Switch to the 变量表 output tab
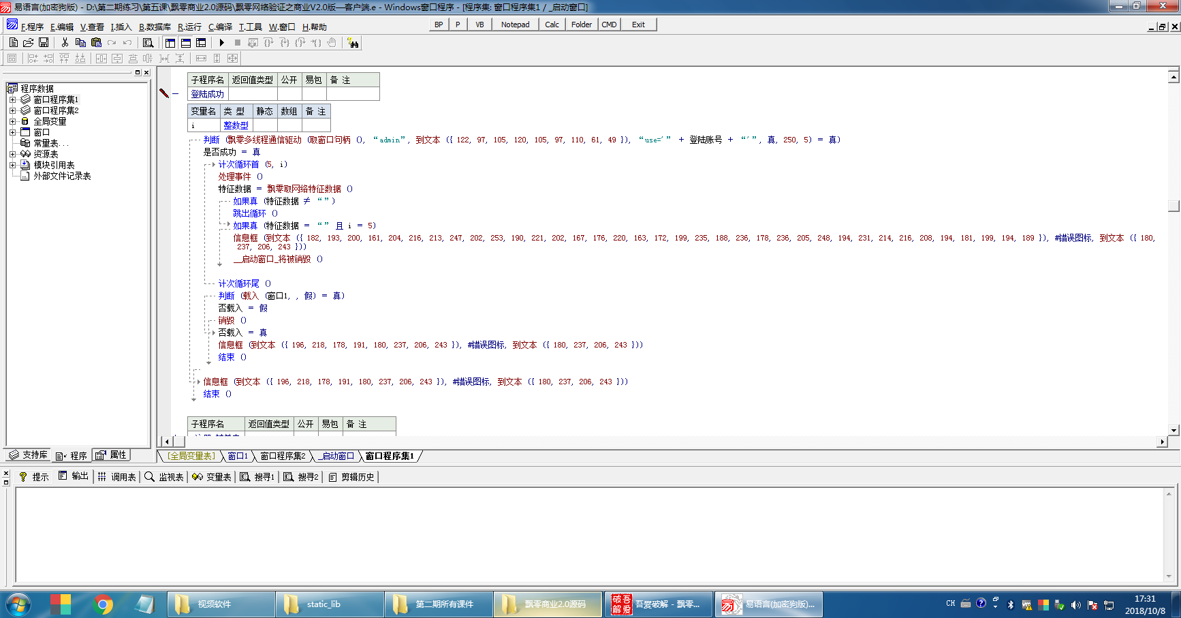The width and height of the screenshot is (1181, 618). (x=212, y=477)
